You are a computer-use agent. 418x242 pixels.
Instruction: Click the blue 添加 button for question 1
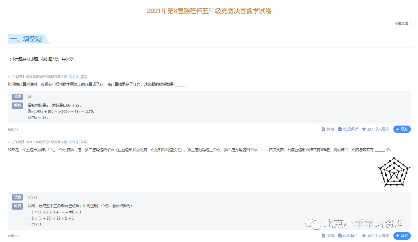(x=402, y=129)
